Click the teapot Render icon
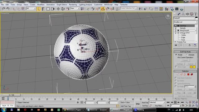 (182, 9)
